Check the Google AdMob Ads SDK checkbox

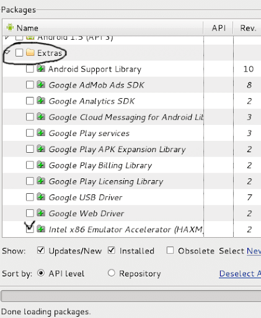[x=30, y=85]
